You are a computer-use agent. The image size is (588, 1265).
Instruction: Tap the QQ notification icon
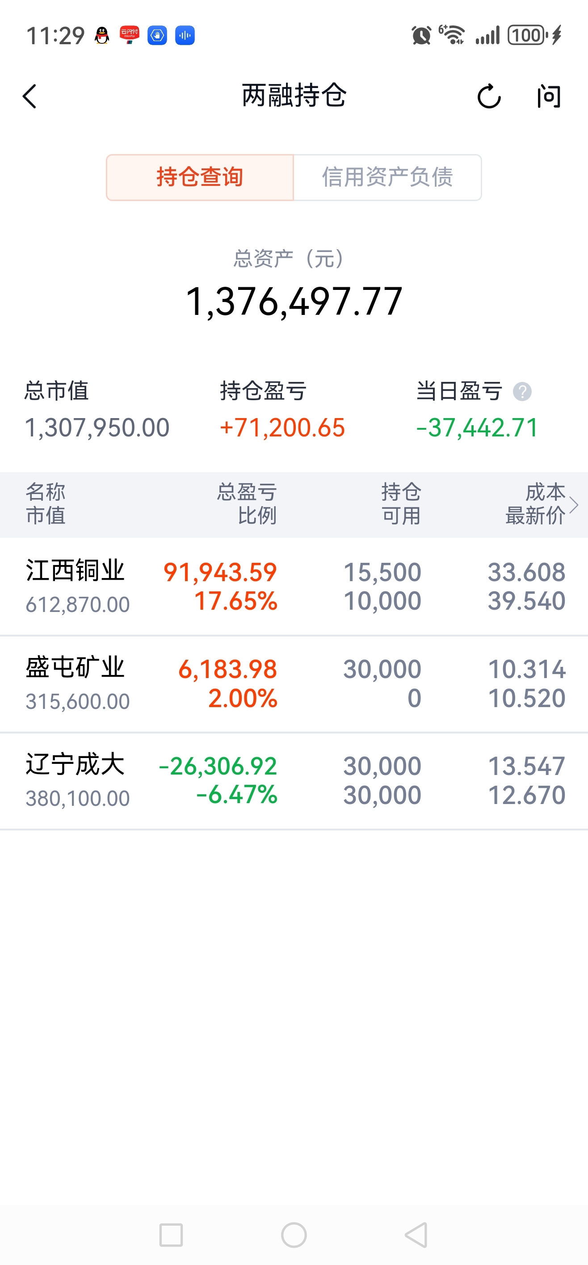(102, 35)
